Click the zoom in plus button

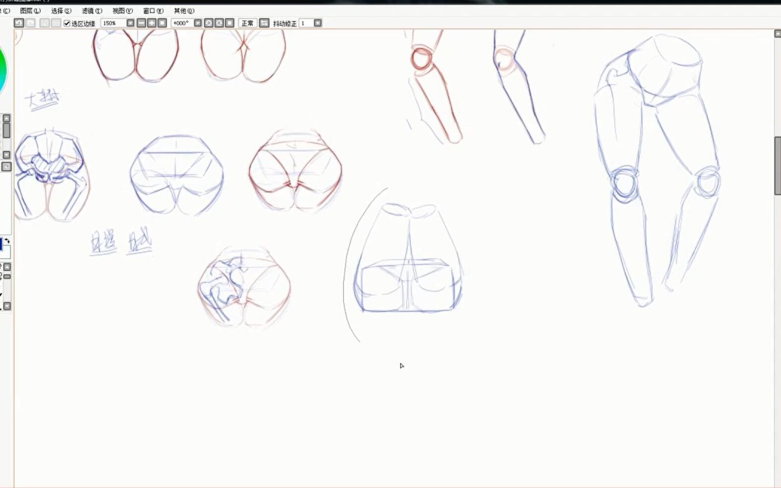152,23
